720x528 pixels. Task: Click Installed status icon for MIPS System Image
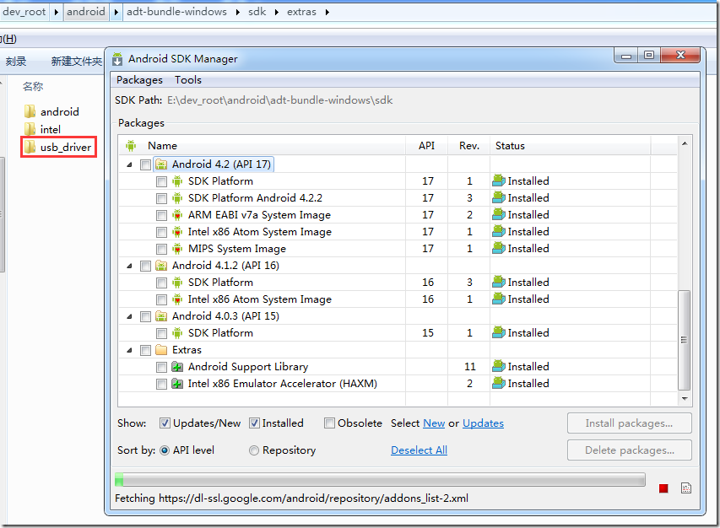point(499,248)
